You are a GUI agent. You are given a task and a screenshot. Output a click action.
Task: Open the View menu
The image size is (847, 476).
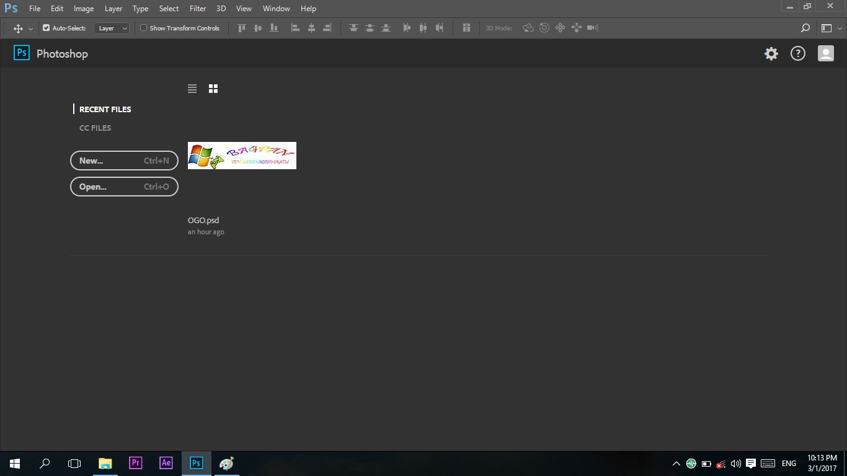(x=244, y=9)
